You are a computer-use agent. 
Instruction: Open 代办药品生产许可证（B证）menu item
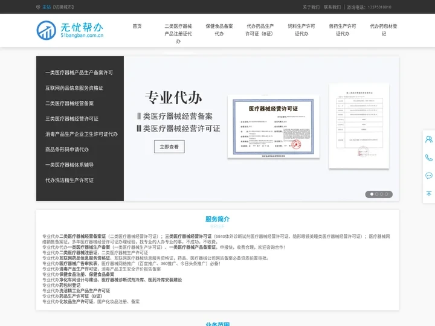[260, 30]
